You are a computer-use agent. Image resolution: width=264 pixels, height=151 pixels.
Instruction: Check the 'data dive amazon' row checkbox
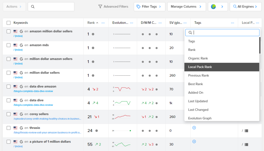point(9,86)
